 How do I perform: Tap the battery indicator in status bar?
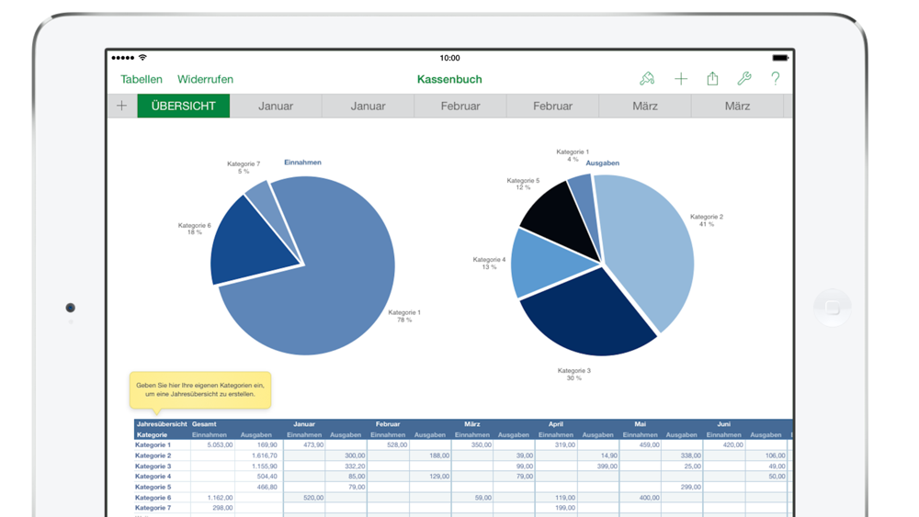tap(780, 57)
